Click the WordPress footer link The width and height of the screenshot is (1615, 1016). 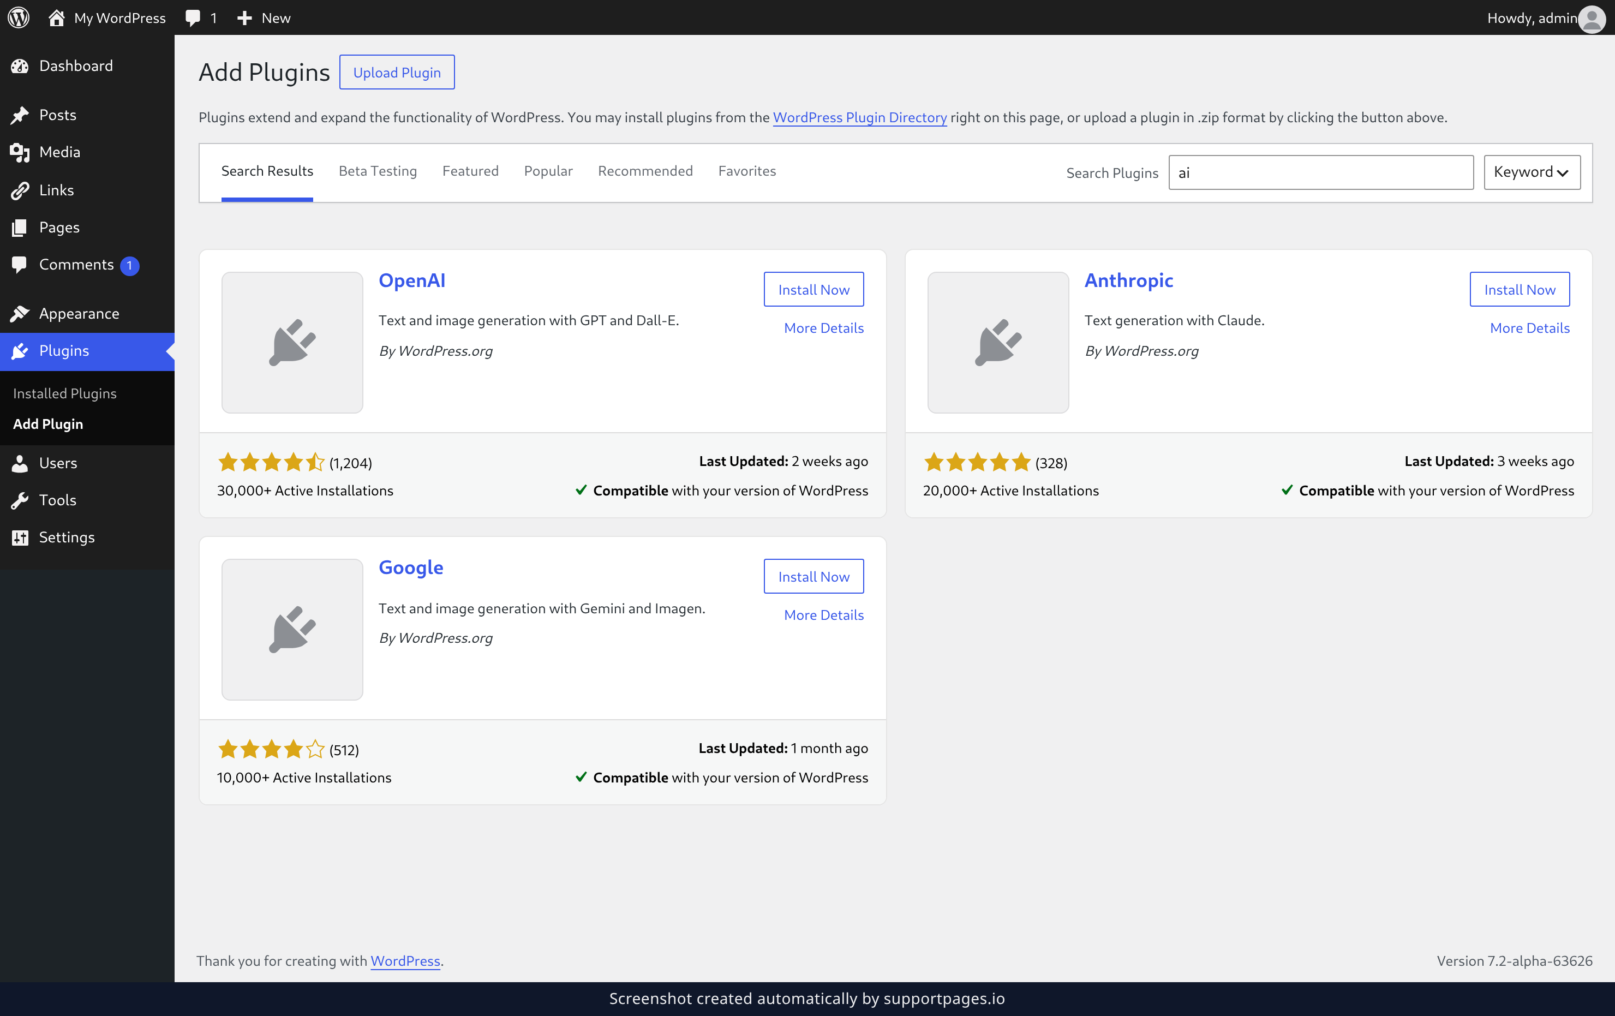[405, 960]
